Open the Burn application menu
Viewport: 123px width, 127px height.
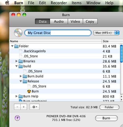point(19,3)
